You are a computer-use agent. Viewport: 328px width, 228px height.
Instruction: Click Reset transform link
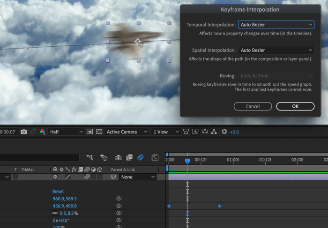[x=58, y=191]
